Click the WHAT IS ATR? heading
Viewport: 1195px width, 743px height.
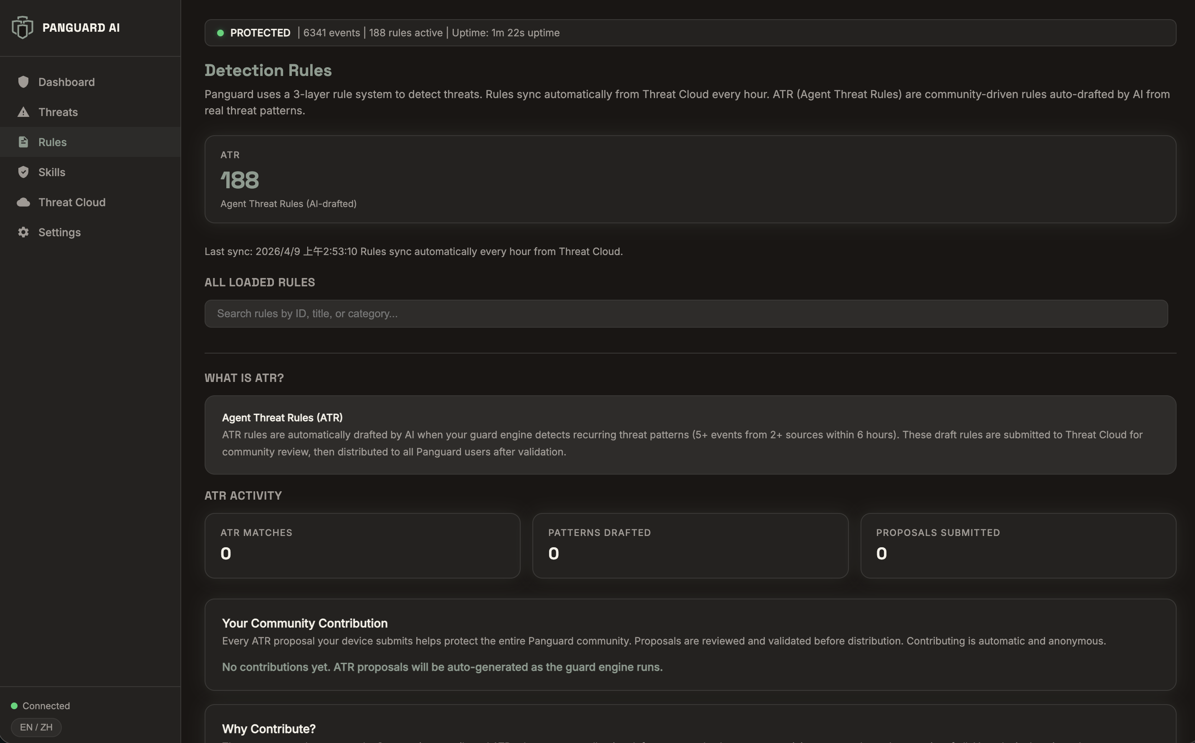(x=244, y=378)
